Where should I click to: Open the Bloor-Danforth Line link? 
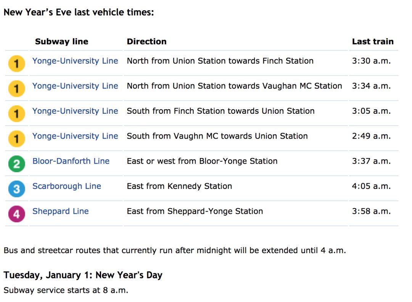tap(71, 161)
